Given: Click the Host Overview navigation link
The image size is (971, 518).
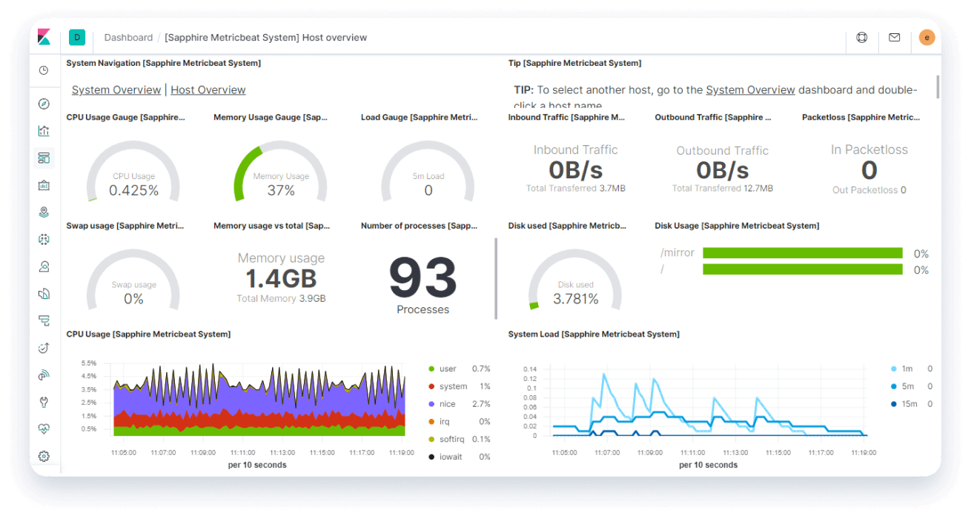Looking at the screenshot, I should click(x=208, y=90).
